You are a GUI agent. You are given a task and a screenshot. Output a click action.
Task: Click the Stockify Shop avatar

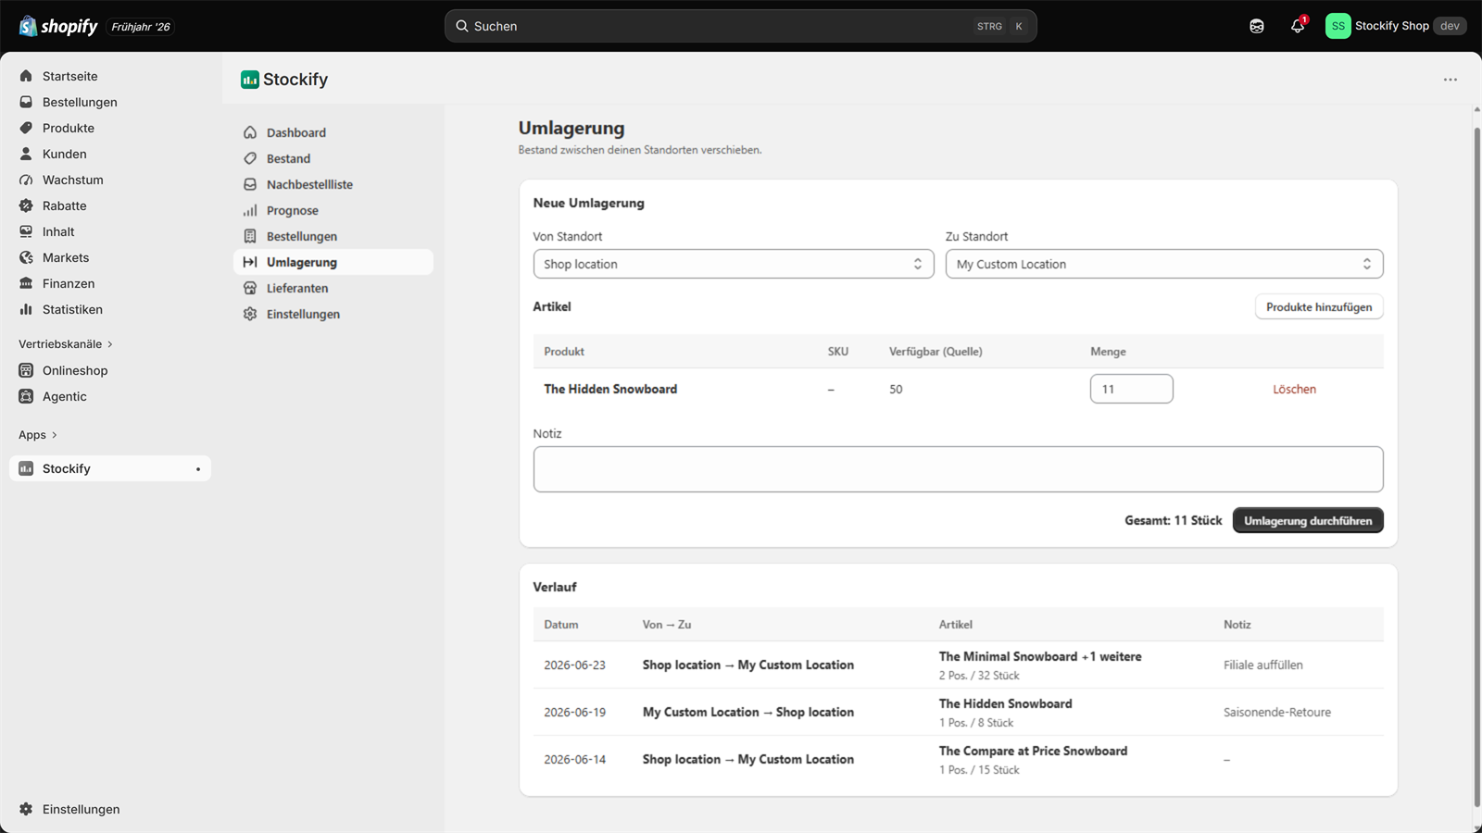[1338, 26]
